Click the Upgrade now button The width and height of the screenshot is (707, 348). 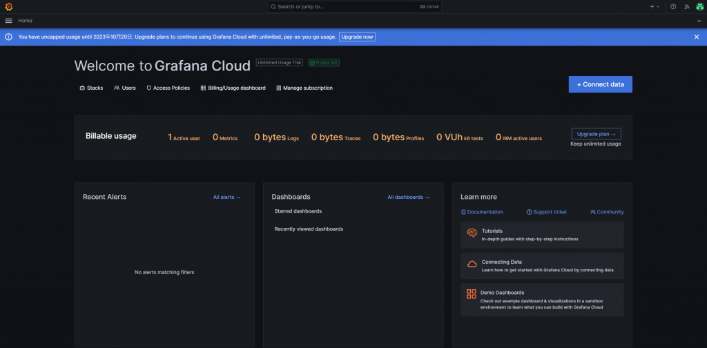click(357, 37)
